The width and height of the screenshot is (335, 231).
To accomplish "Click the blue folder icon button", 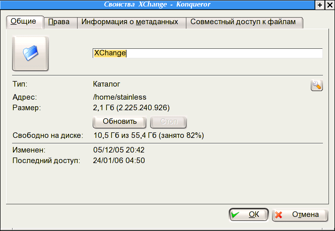I will coord(30,53).
